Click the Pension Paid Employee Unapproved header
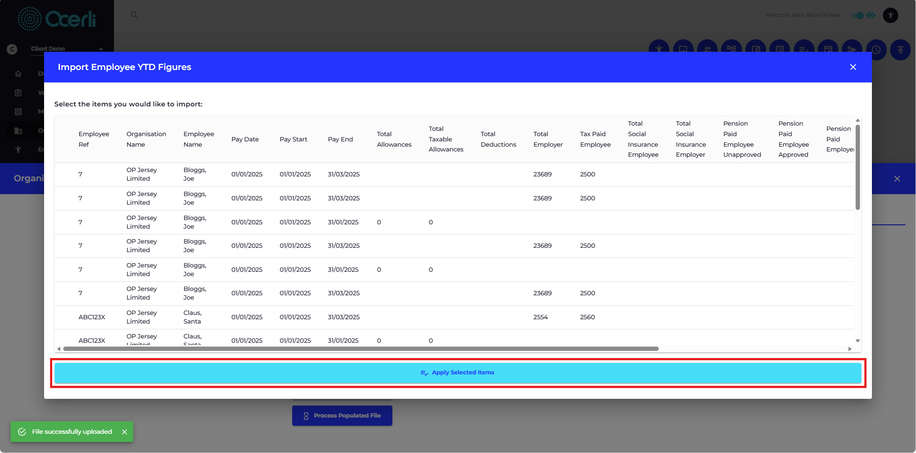This screenshot has height=453, width=916. (742, 139)
